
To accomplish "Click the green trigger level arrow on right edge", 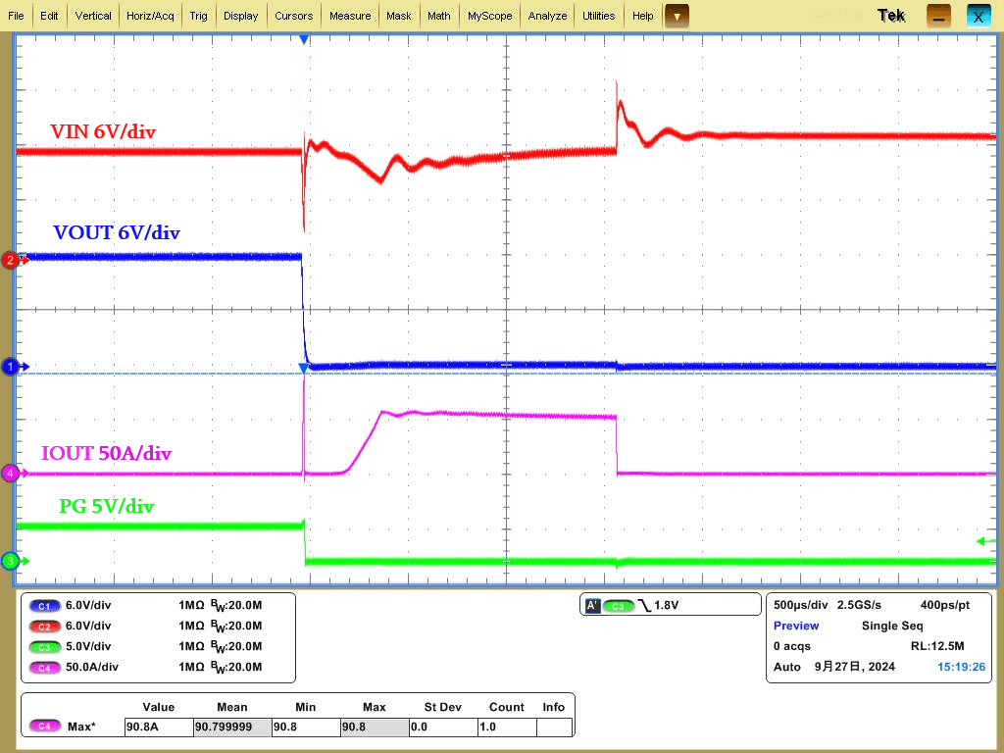I will coord(985,540).
